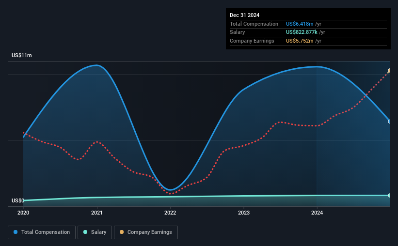Image resolution: width=398 pixels, height=246 pixels.
Task: Toggle the Company Earnings legend button
Action: (x=146, y=232)
